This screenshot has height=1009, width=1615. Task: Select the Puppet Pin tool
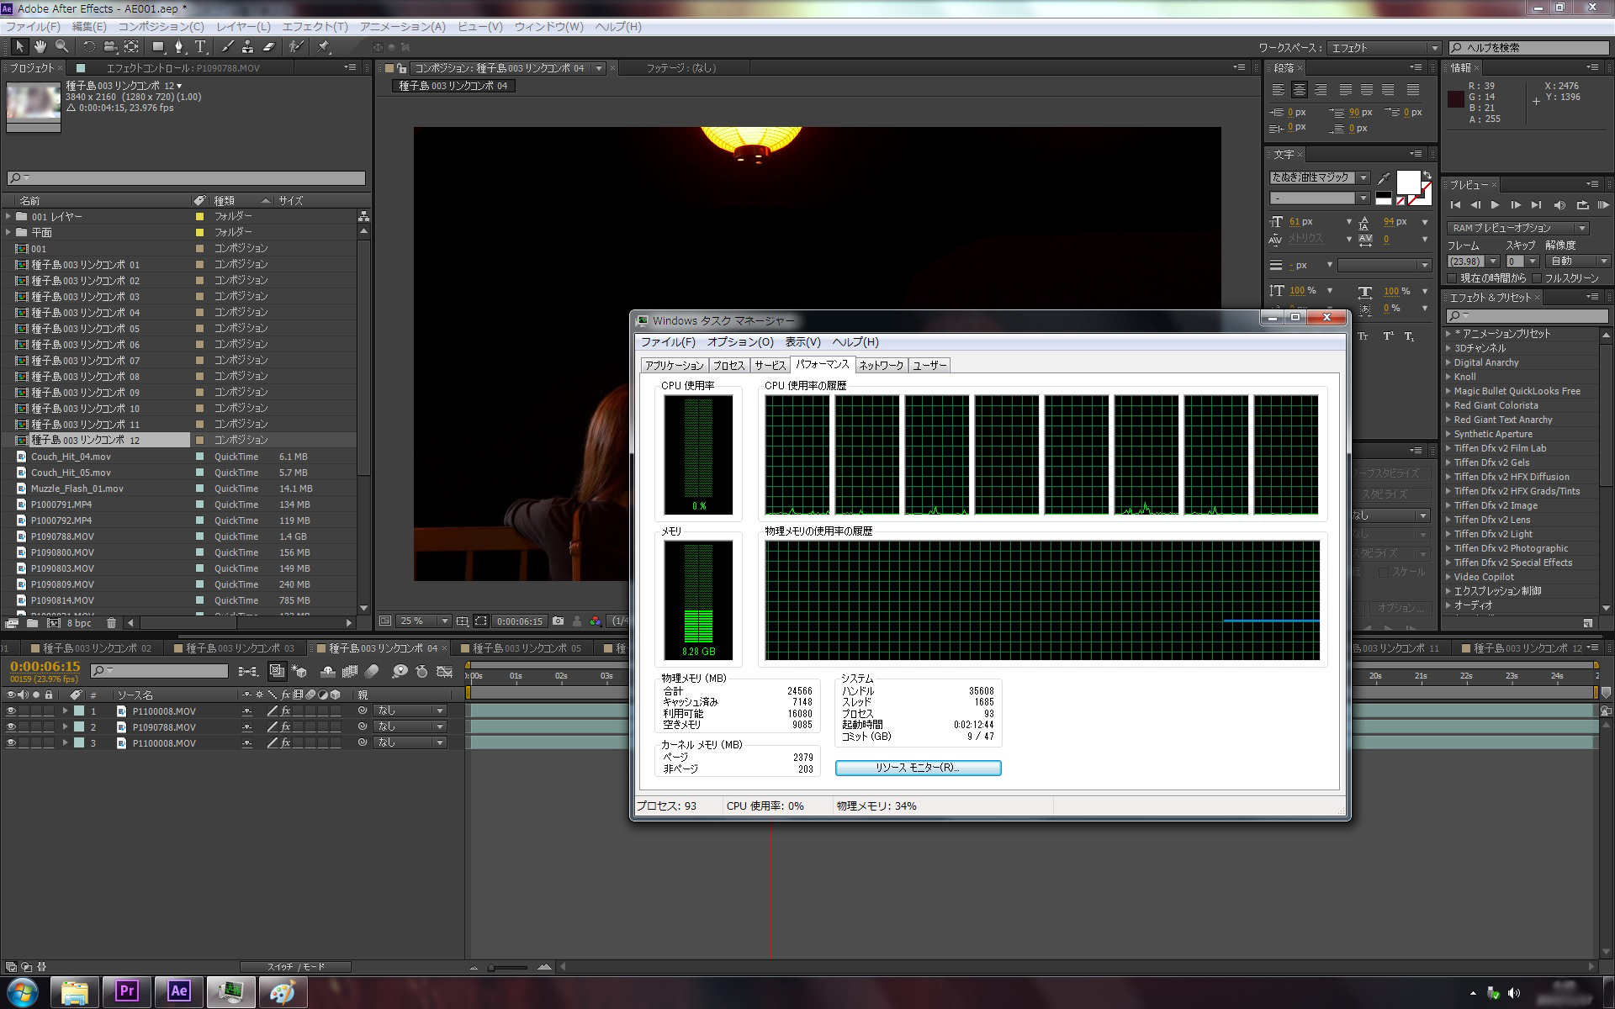coord(325,47)
